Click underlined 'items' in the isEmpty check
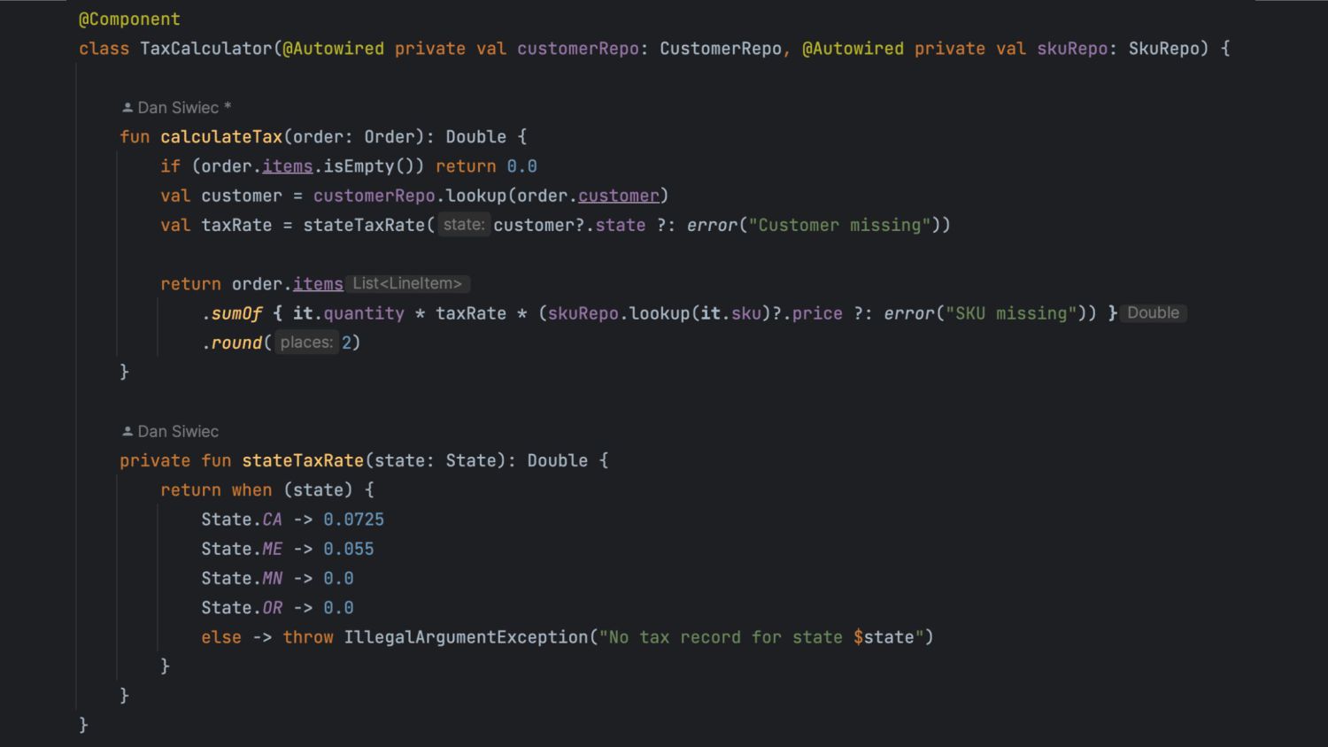Screen dimensions: 1328x747 [288, 166]
